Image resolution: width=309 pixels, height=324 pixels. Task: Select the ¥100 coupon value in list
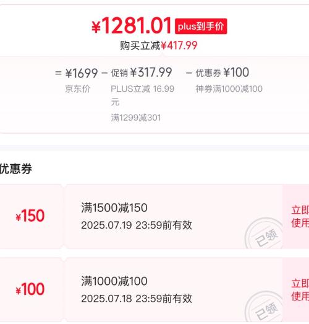(30, 289)
